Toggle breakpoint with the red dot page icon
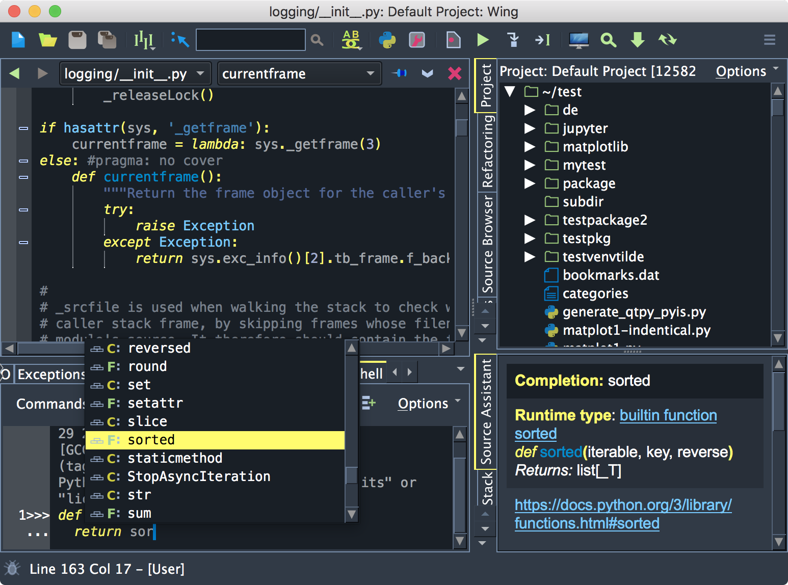Screen dimensions: 788x585 (x=453, y=40)
